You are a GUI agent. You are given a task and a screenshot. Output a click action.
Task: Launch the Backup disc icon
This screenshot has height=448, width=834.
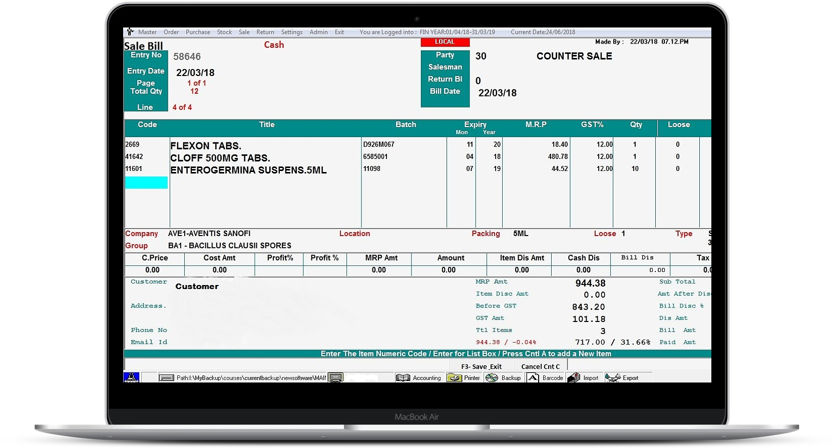[492, 378]
